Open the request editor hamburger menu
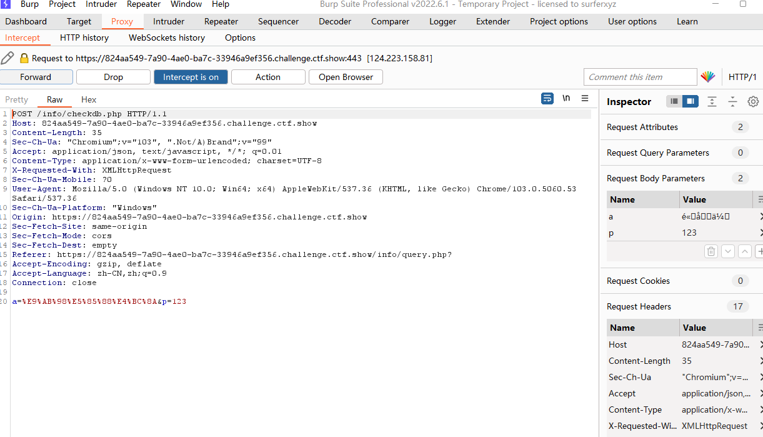The image size is (763, 437). 585,99
